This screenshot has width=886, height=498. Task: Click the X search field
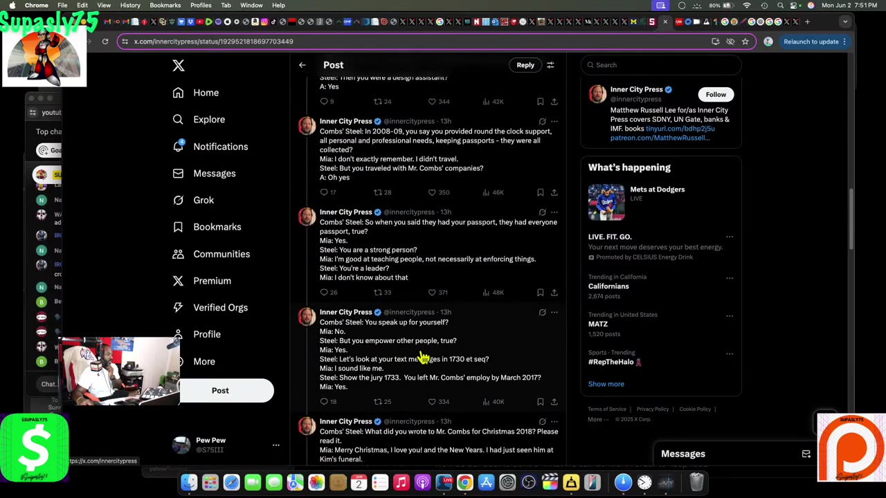point(661,65)
